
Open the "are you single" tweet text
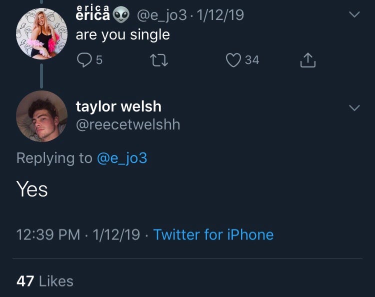coord(123,35)
